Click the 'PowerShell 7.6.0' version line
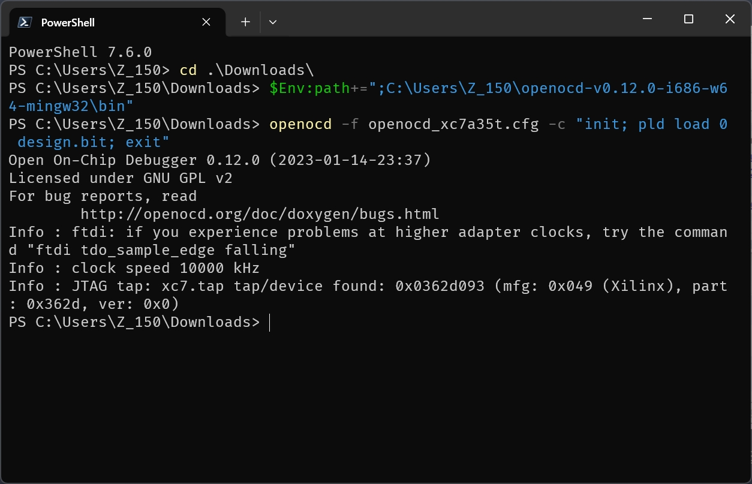This screenshot has width=752, height=484. click(x=80, y=52)
